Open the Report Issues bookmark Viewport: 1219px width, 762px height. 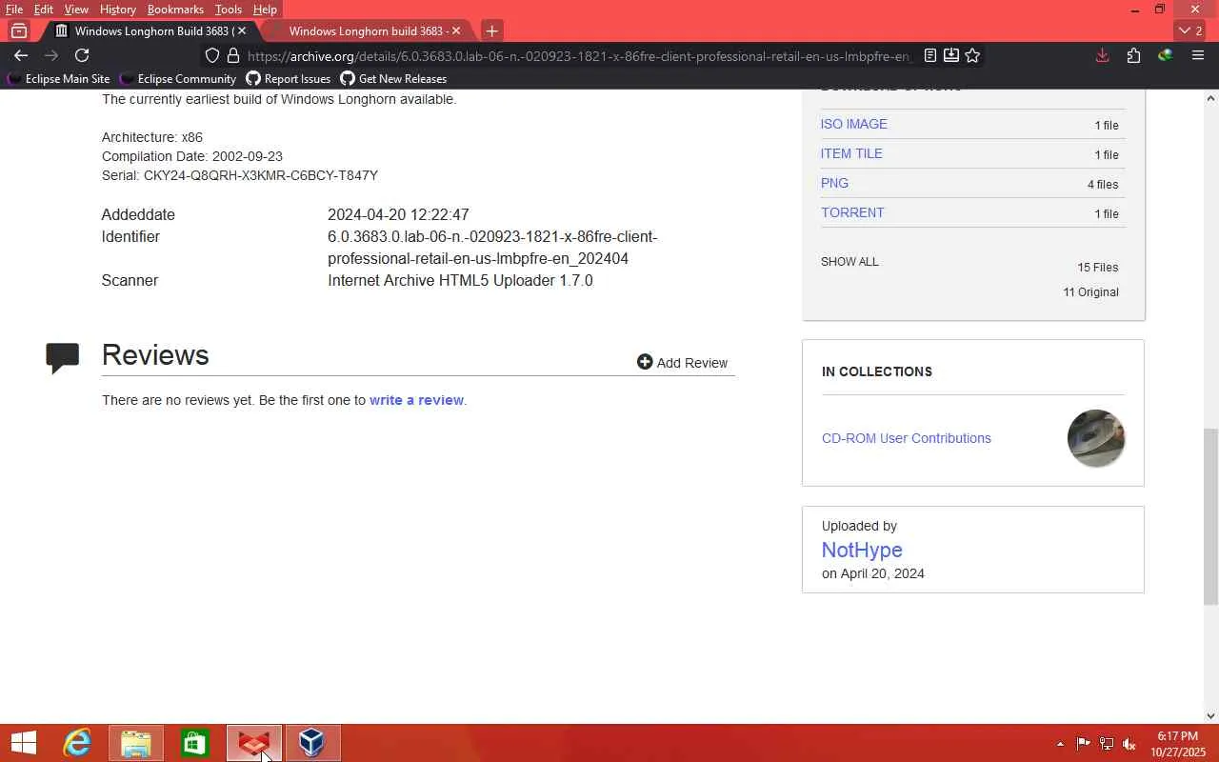[289, 79]
